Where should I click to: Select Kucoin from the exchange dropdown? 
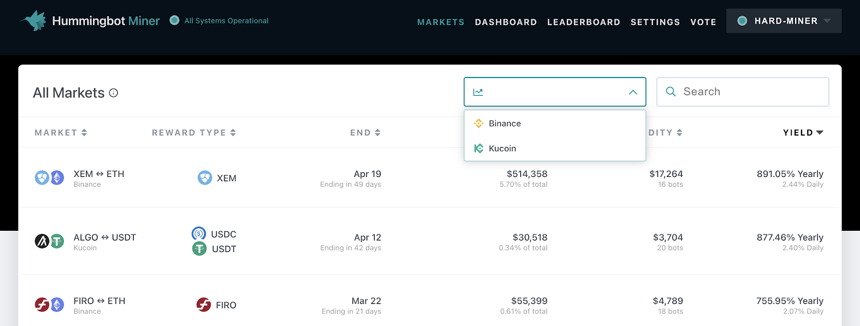click(502, 148)
